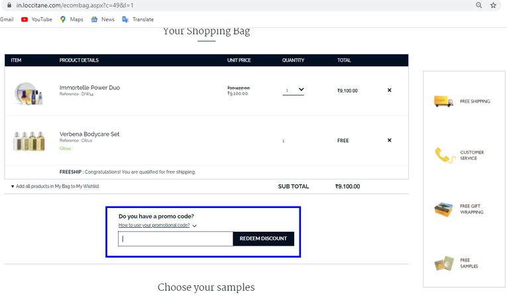The height and width of the screenshot is (296, 507).
Task: Add all products in My Bag to Wishlist
Action: (x=55, y=186)
